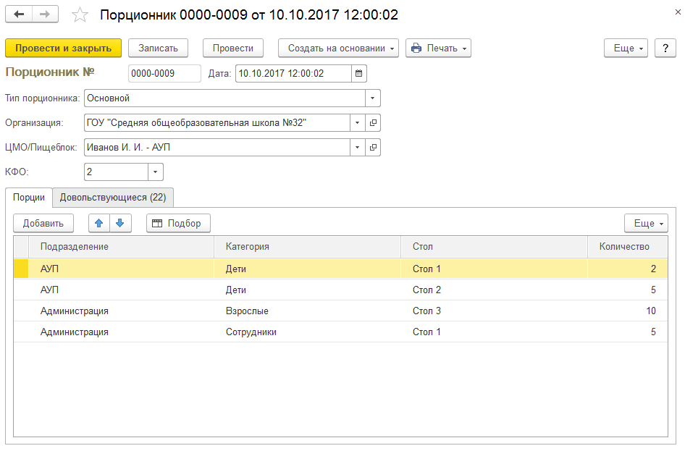
Task: Click Провести и закрыть button
Action: 63,48
